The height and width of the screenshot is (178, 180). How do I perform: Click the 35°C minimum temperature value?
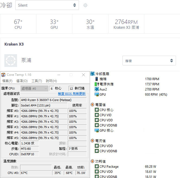click(58, 173)
